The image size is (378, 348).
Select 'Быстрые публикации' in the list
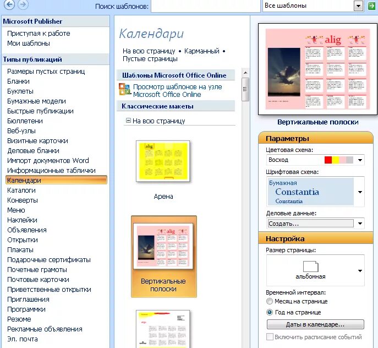pos(40,111)
